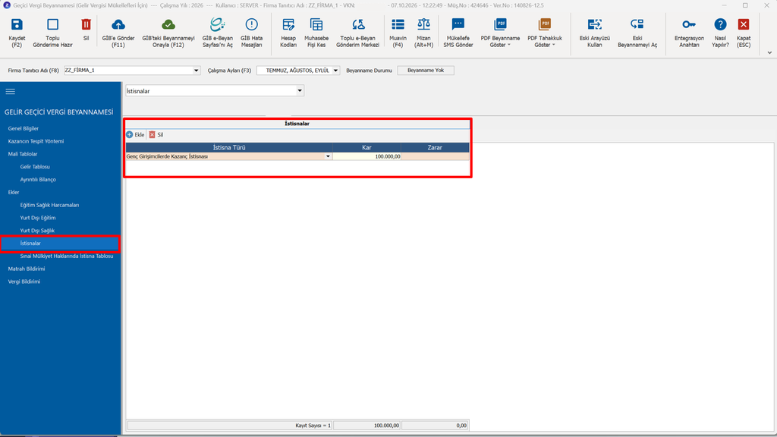Click the red Sil trash icon in toolbar
The image size is (777, 437).
(87, 25)
